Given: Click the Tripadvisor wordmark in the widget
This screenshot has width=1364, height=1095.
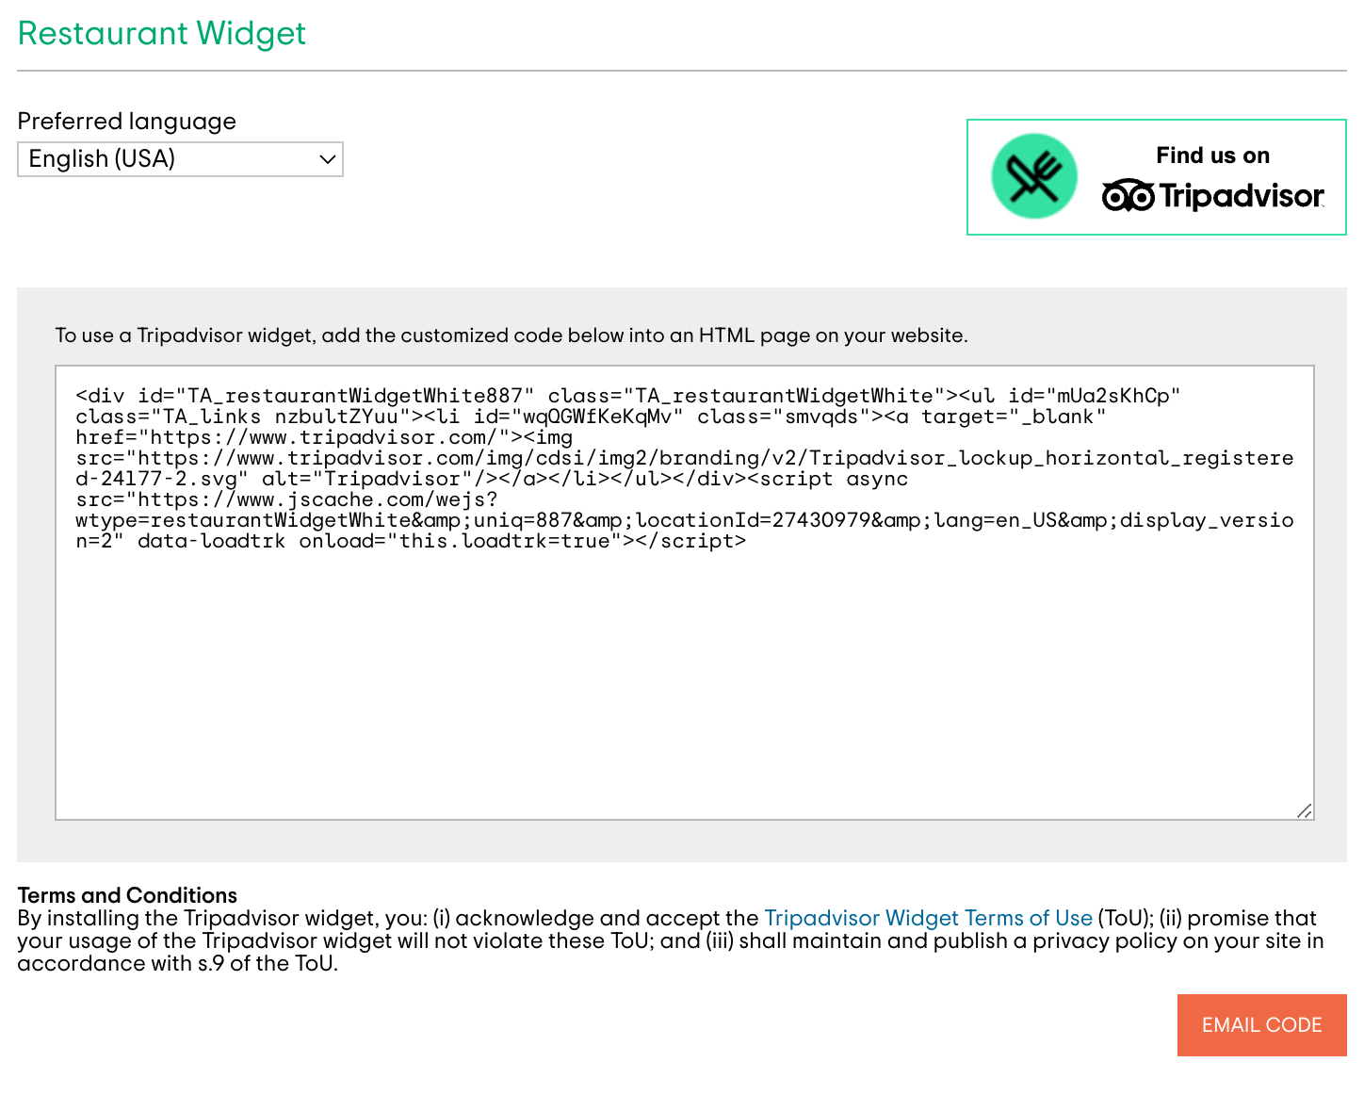Looking at the screenshot, I should click(1241, 196).
